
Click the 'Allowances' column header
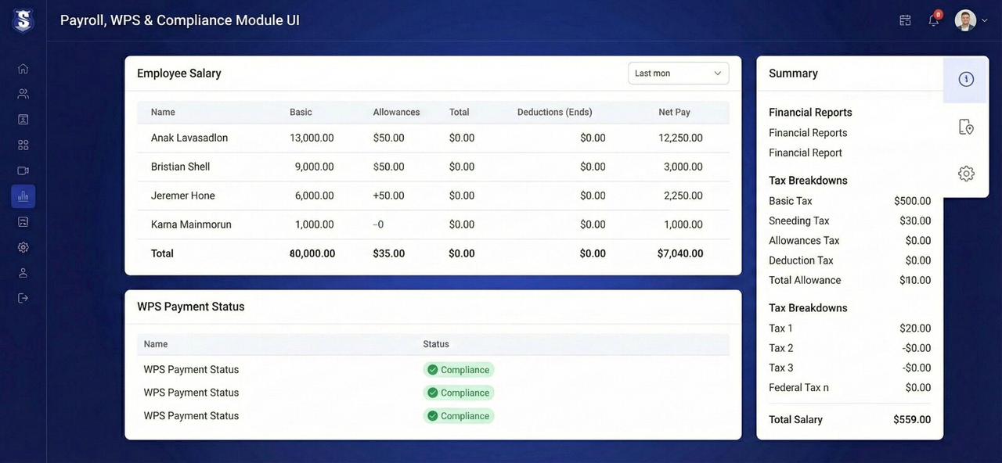(397, 113)
